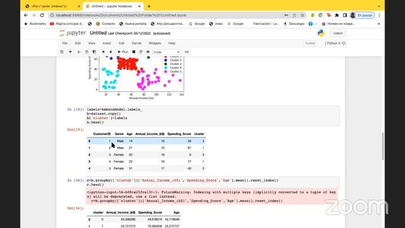Cut selected cells with scissors icon
This screenshot has width=405, height=228.
click(x=79, y=52)
